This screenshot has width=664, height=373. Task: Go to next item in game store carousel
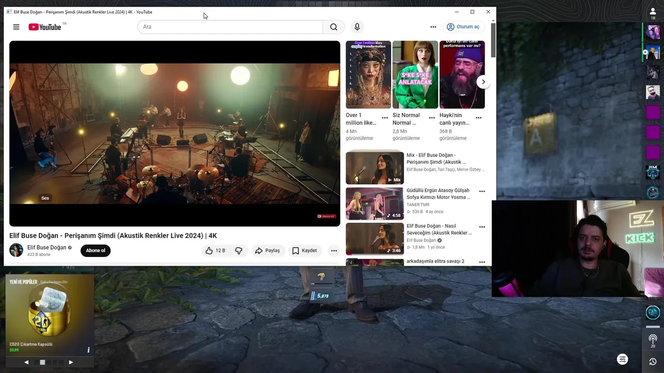click(x=71, y=363)
